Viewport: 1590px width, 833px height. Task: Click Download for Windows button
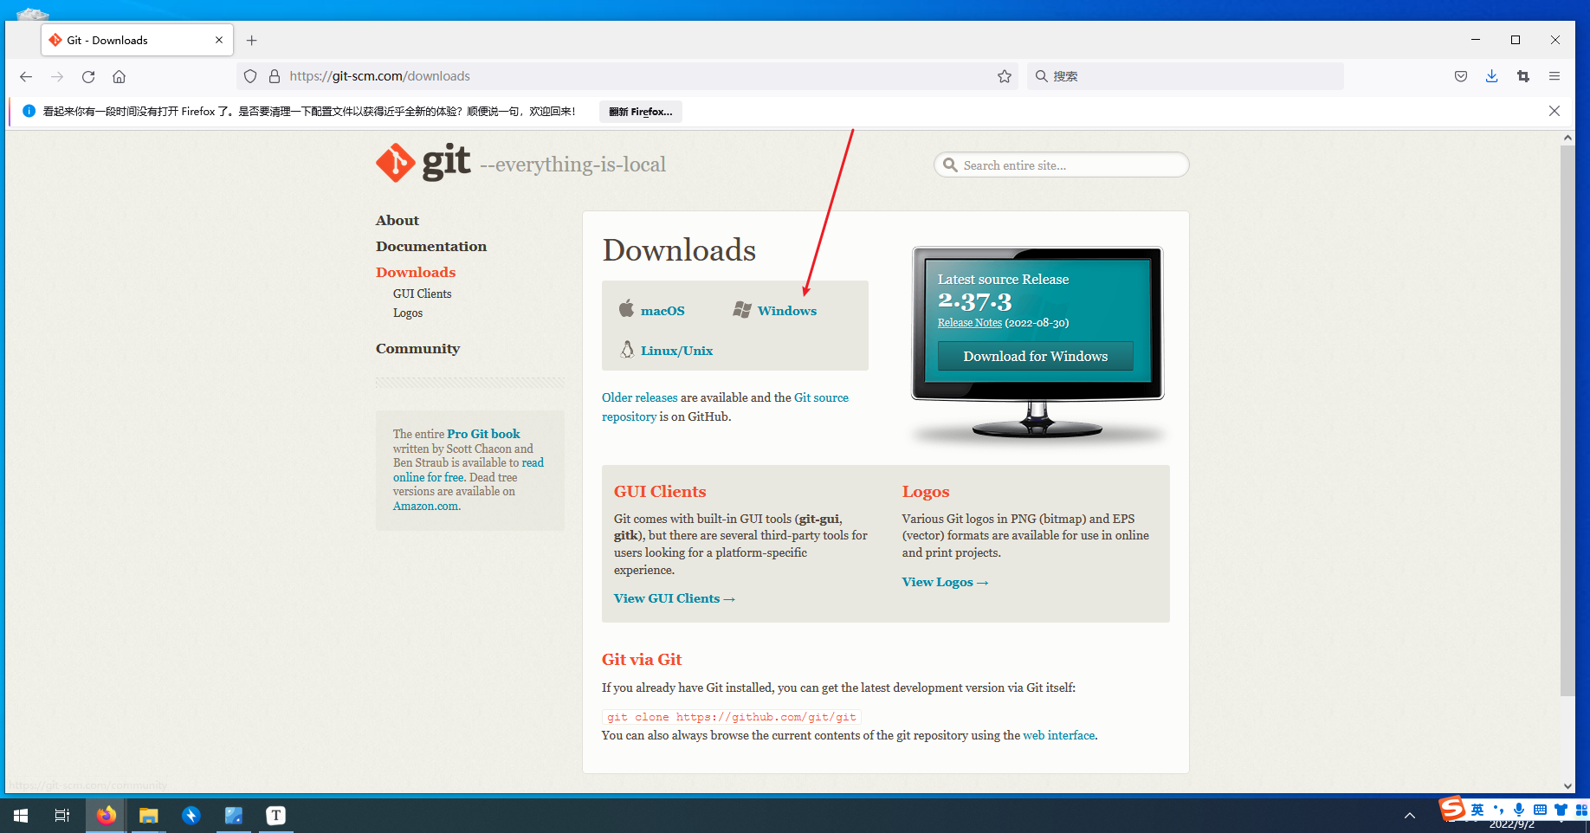(x=1036, y=356)
